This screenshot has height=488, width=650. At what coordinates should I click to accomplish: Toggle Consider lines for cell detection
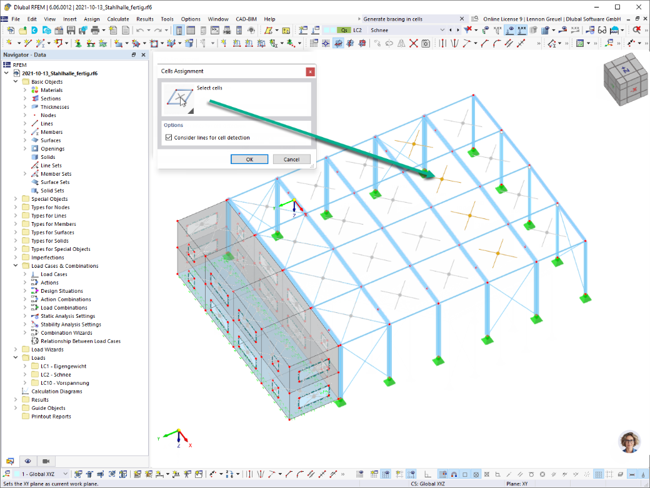pyautogui.click(x=169, y=138)
